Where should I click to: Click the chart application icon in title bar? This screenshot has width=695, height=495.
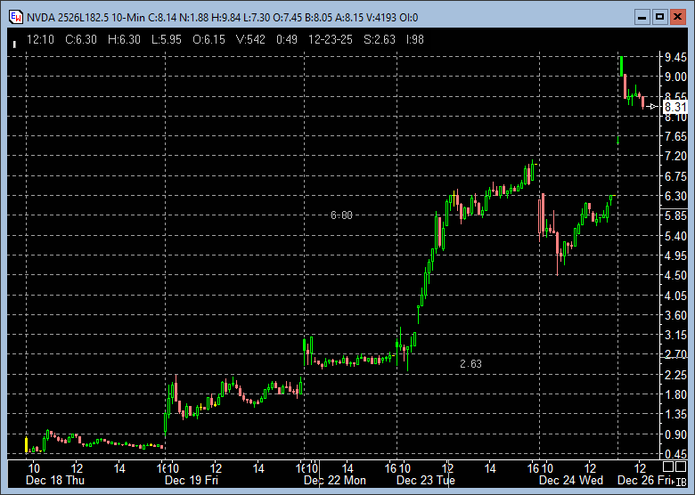click(14, 17)
